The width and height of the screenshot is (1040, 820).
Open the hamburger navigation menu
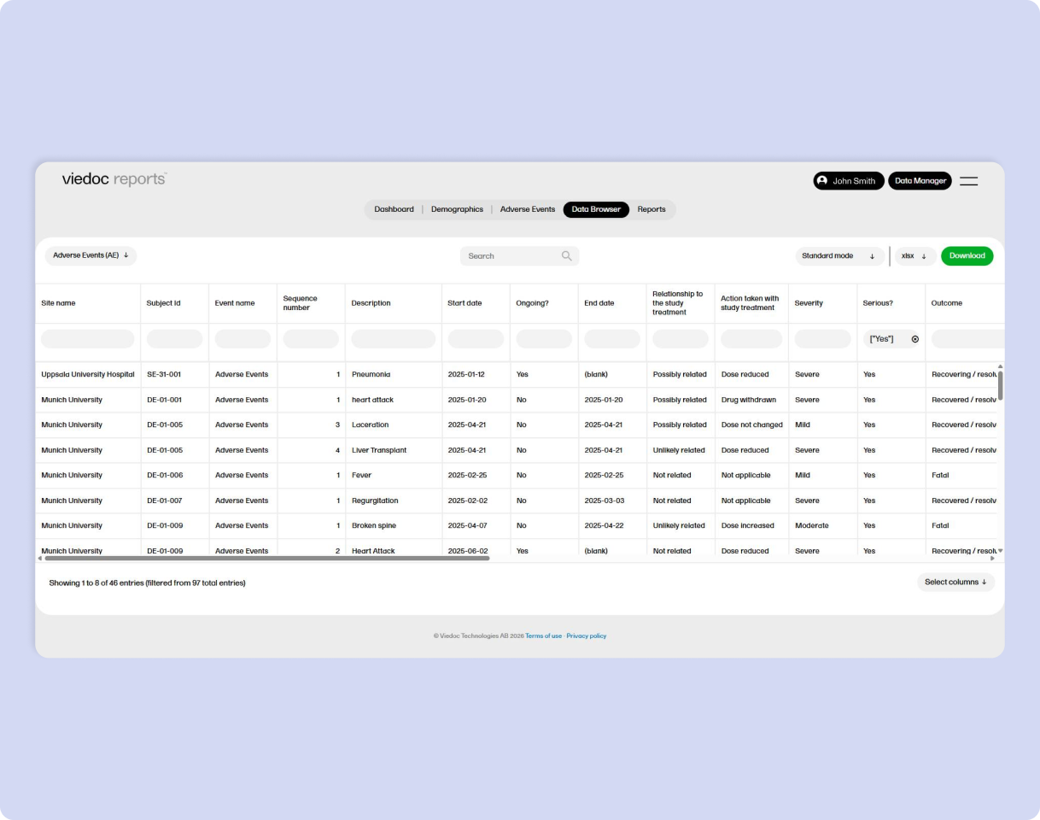click(968, 180)
